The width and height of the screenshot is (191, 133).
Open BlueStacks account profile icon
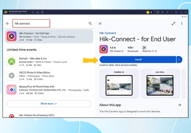click(158, 12)
